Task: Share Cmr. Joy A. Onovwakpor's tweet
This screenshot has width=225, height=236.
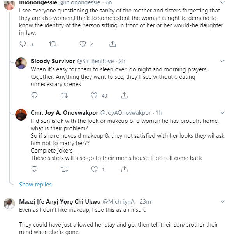Action: tap(124, 169)
